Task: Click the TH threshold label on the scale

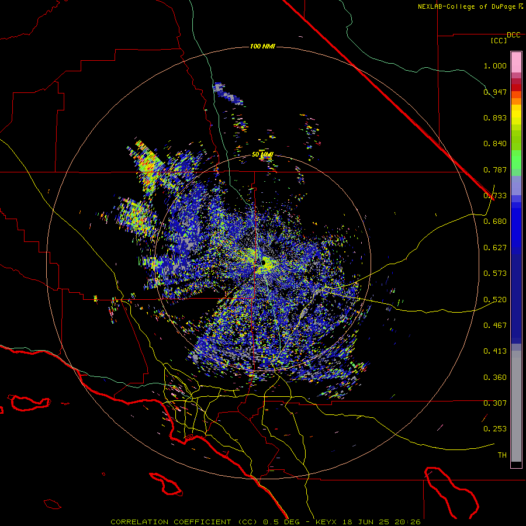Action: (x=502, y=455)
